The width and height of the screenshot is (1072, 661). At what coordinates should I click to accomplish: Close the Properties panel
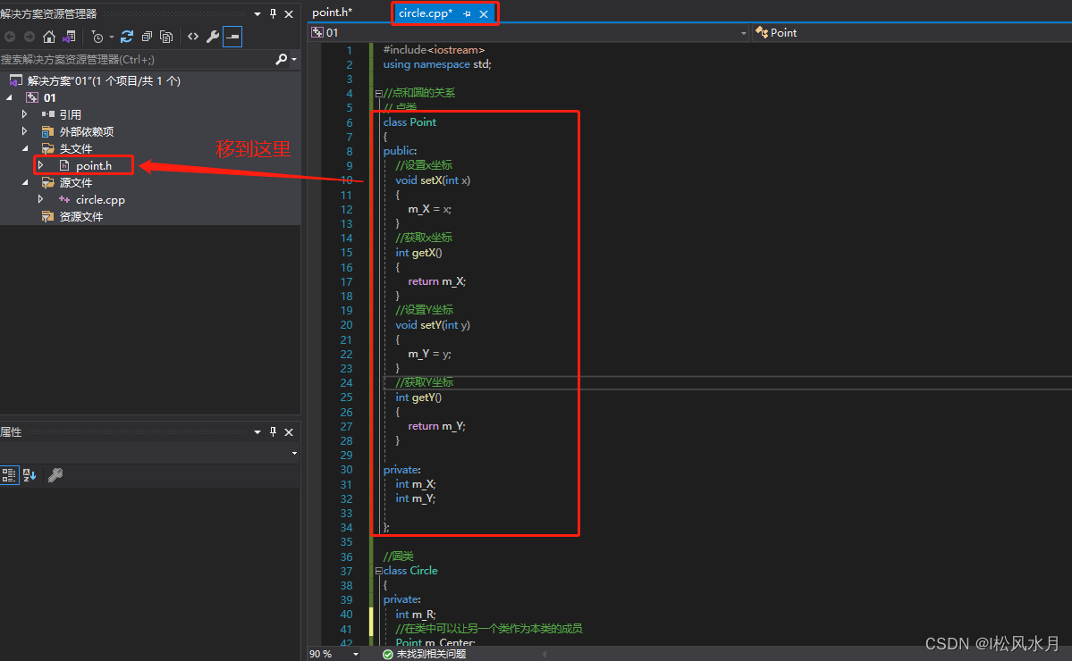pos(289,432)
